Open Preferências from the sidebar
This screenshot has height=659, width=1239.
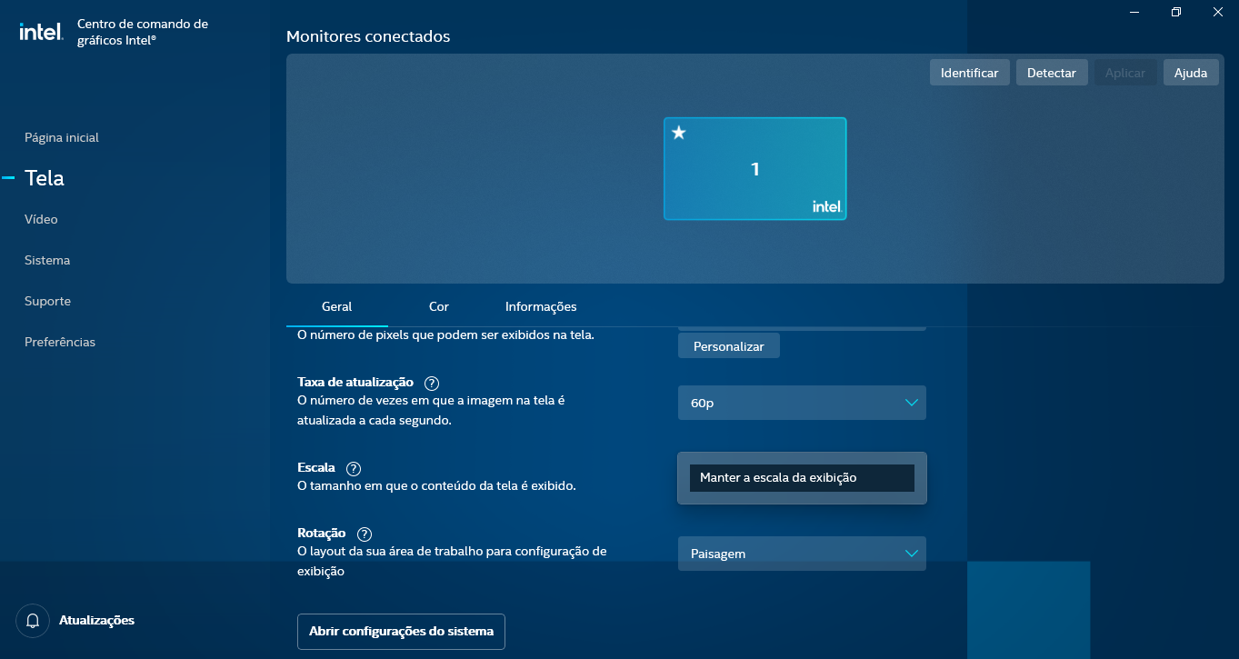pos(60,342)
